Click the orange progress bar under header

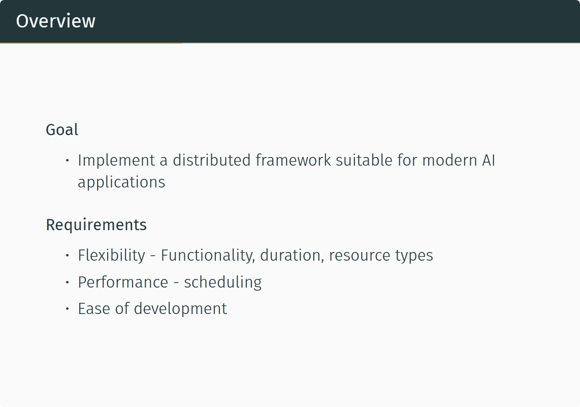pos(91,43)
